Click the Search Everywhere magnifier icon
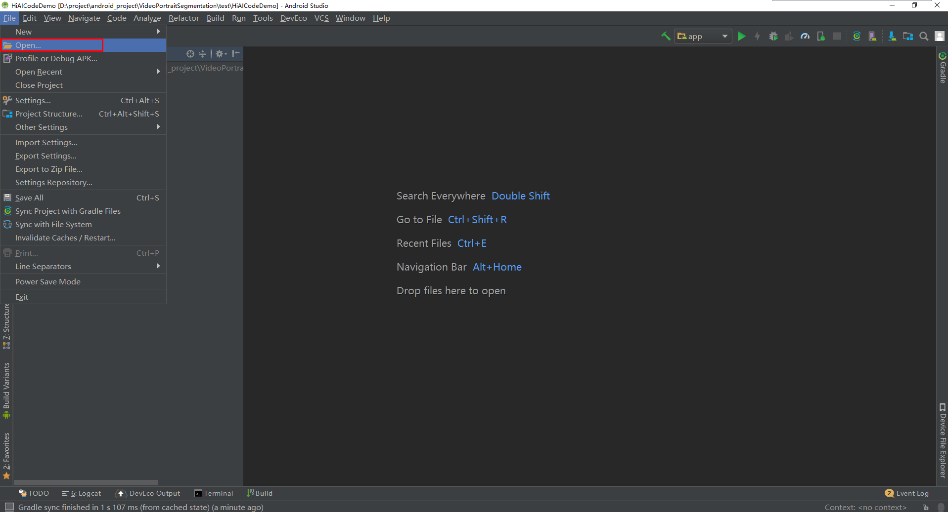This screenshot has height=512, width=948. [923, 36]
